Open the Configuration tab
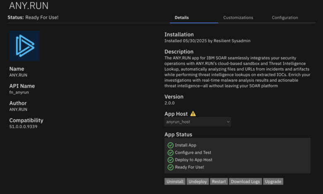The image size is (323, 194). pyautogui.click(x=285, y=18)
